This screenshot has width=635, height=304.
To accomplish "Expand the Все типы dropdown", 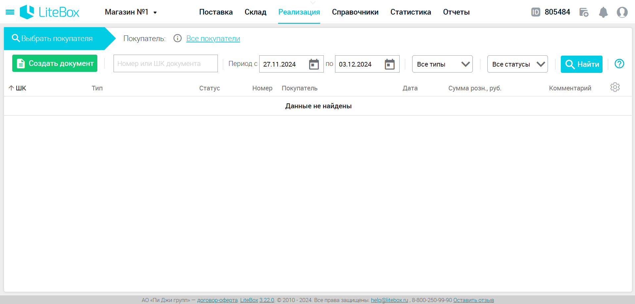I will [442, 64].
